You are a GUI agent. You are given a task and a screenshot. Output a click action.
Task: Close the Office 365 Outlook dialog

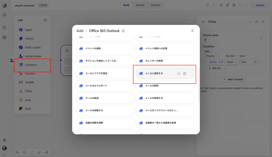(x=193, y=31)
